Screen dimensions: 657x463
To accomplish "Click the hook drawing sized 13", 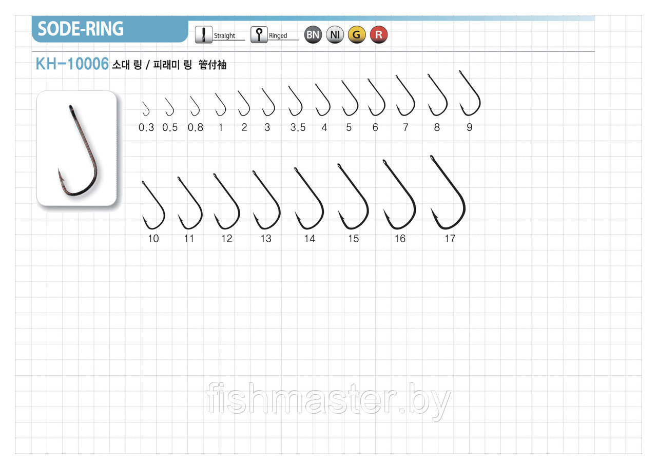I will (266, 200).
